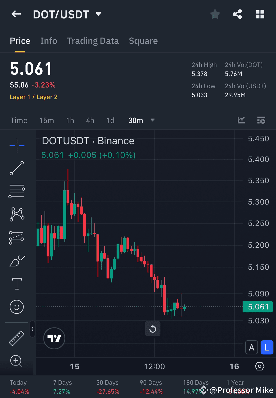Select the trend line drawing tool

[17, 168]
